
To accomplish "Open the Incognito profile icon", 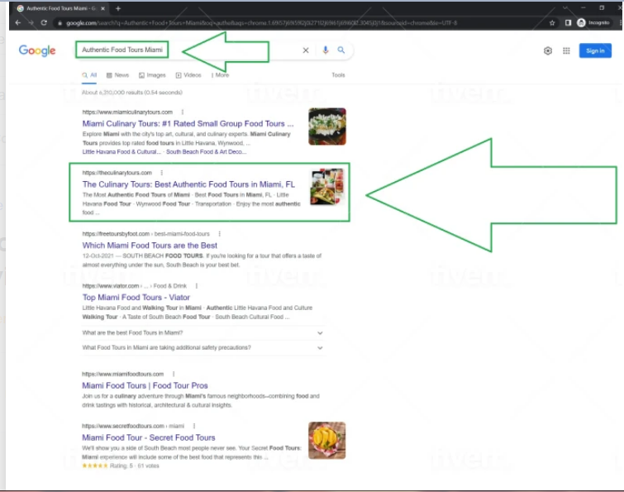I will coord(581,22).
